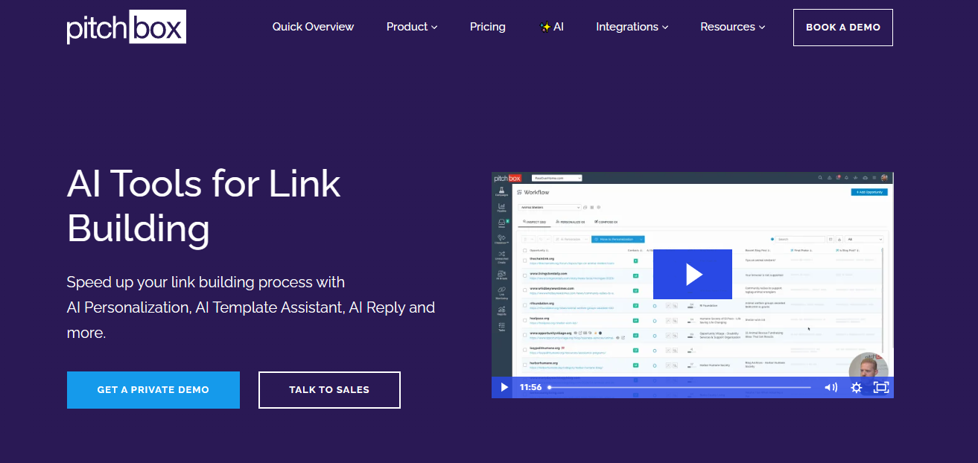Open the video player settings gear

856,387
